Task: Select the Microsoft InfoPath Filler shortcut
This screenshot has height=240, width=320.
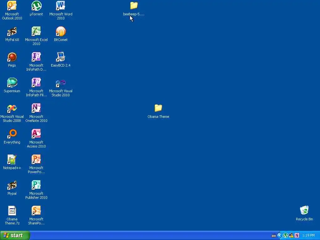Action: pyautogui.click(x=36, y=87)
